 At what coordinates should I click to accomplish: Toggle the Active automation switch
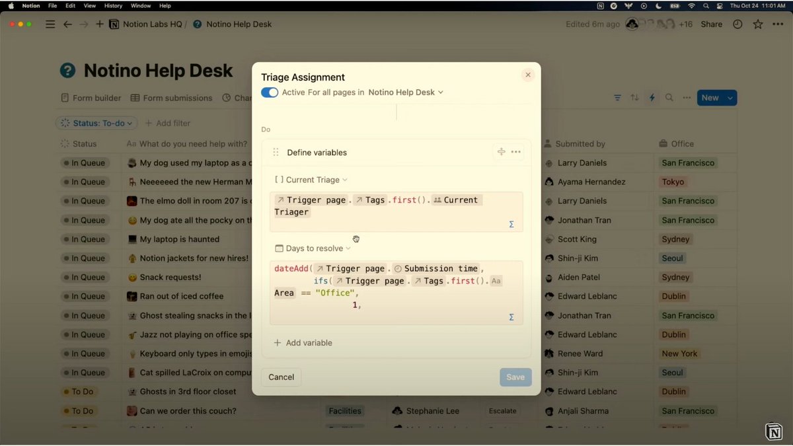270,93
